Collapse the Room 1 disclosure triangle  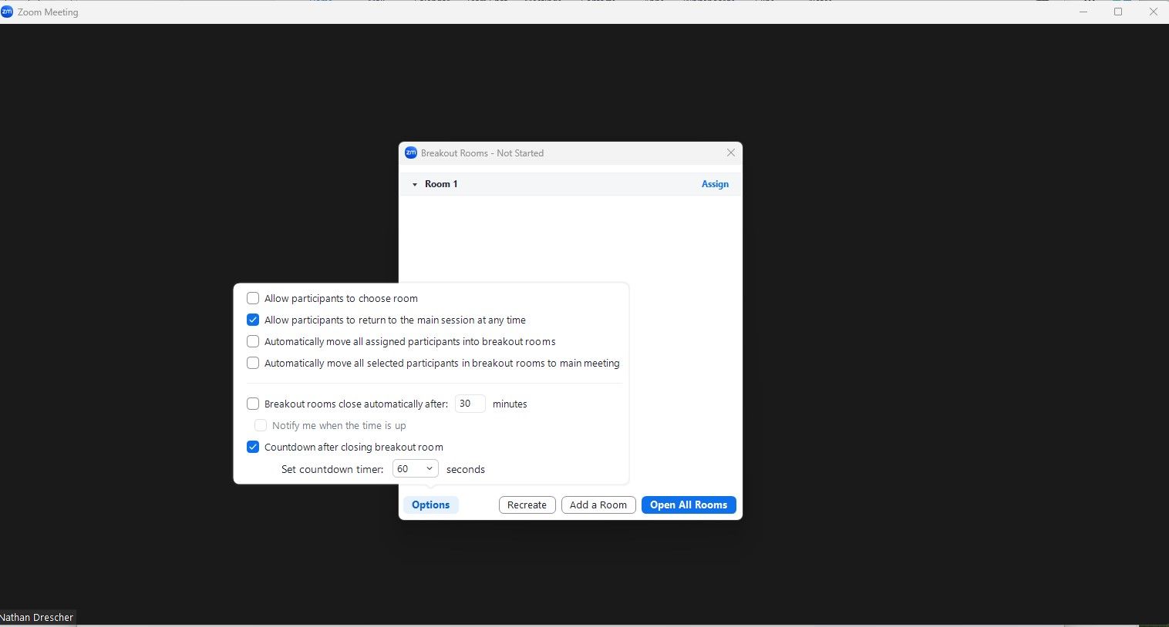coord(415,185)
